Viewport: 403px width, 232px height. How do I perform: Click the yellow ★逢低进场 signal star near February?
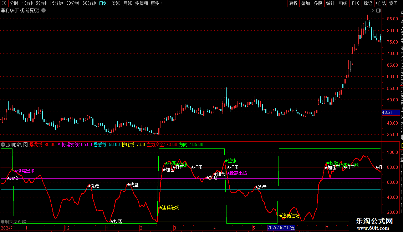click(x=160, y=207)
